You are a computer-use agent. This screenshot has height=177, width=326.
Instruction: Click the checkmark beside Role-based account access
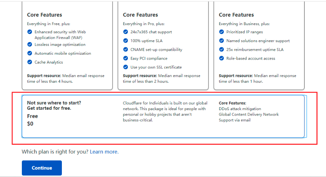[222, 58]
